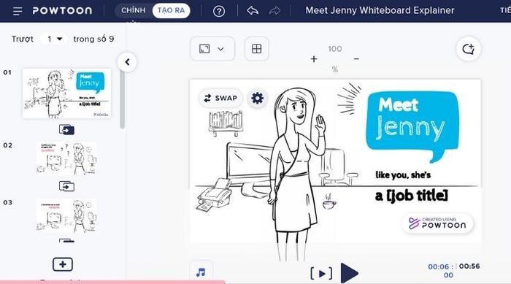Undo the last action
Viewport: 511px width, 284px height.
click(253, 11)
